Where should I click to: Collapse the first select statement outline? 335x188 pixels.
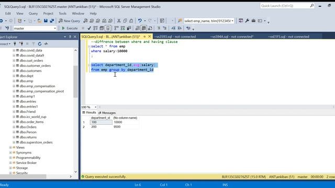pos(89,46)
